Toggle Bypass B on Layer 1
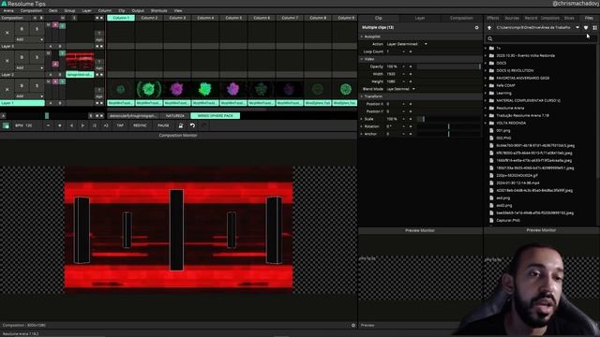Image resolution: width=600 pixels, height=337 pixels. (x=22, y=85)
